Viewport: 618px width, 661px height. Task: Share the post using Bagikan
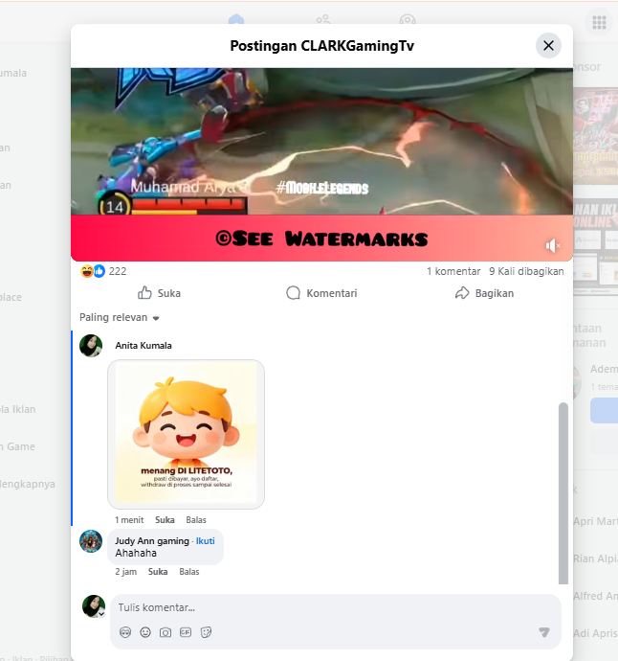coord(485,293)
